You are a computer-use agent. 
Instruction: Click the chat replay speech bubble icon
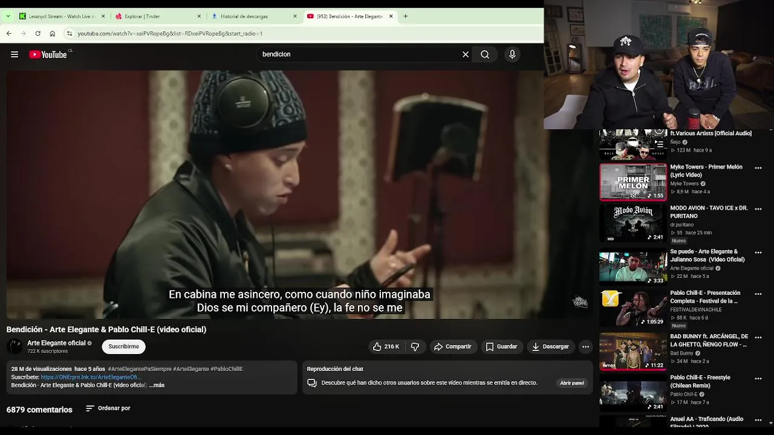point(312,383)
